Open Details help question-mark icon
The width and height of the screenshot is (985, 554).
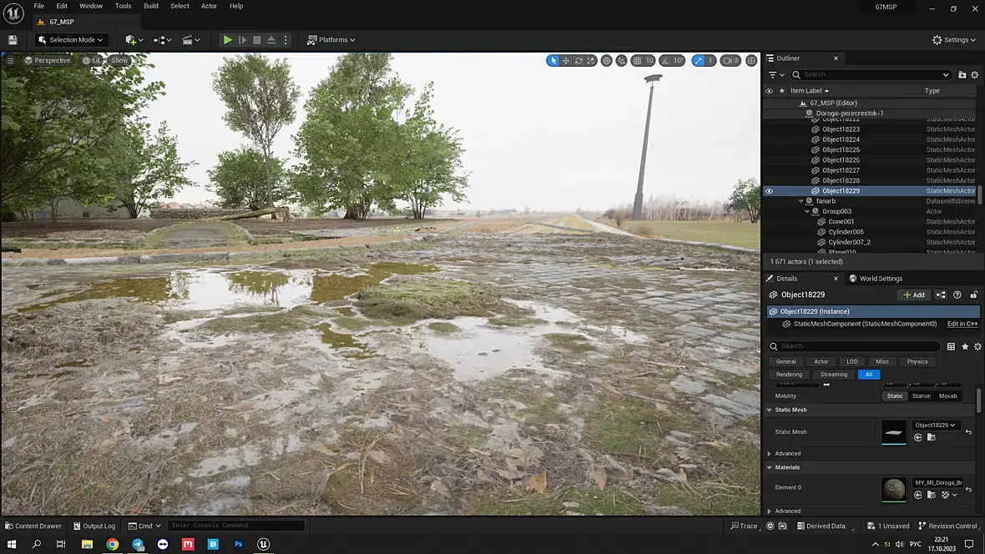click(957, 295)
